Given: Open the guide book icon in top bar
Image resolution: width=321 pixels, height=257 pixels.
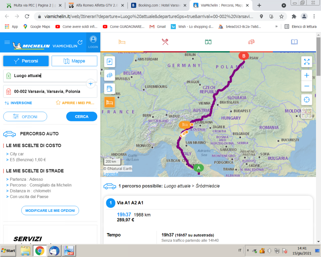Looking at the screenshot, I should pos(294,42).
